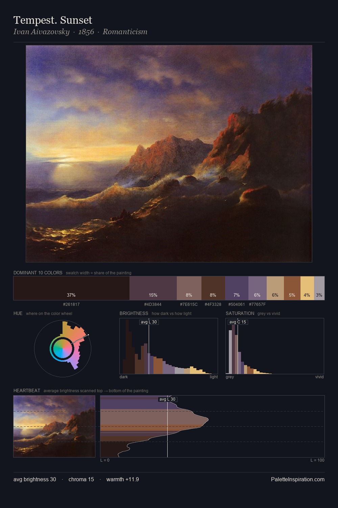338x508 pixels.
Task: Select the 7% purple swatch
Action: point(237,288)
